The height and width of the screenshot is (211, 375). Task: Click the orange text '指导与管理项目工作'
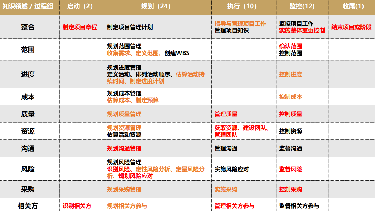[240, 24]
